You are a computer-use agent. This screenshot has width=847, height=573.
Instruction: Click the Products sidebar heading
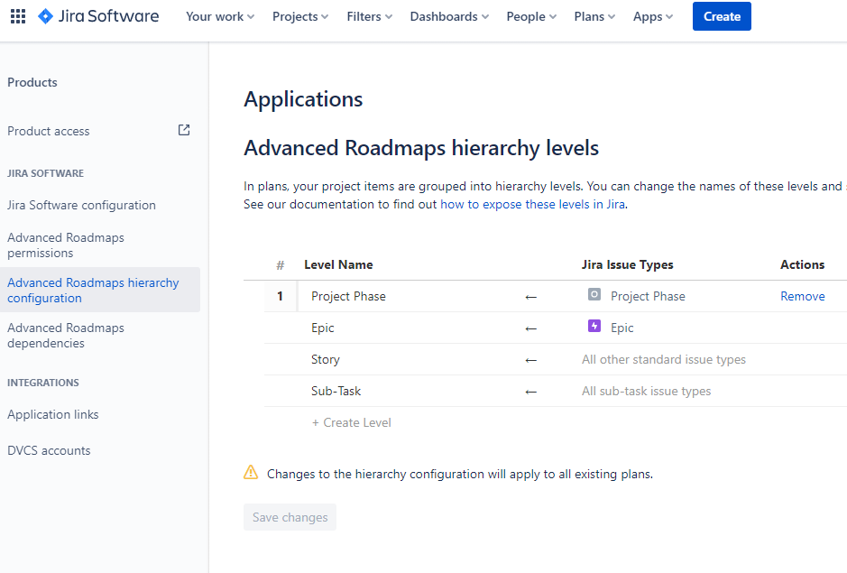point(32,82)
